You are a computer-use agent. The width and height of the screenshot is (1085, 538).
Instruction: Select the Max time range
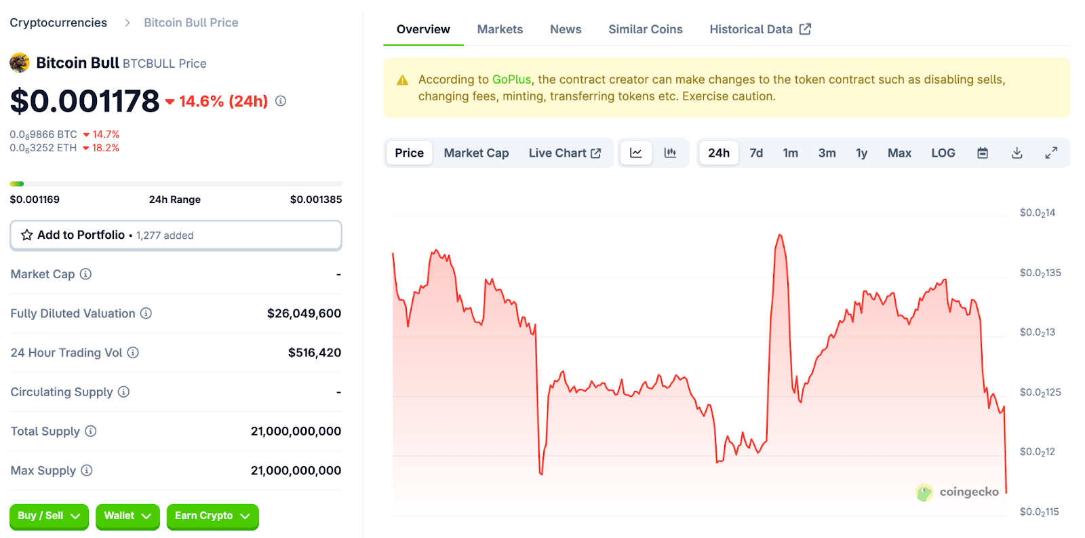pos(899,153)
